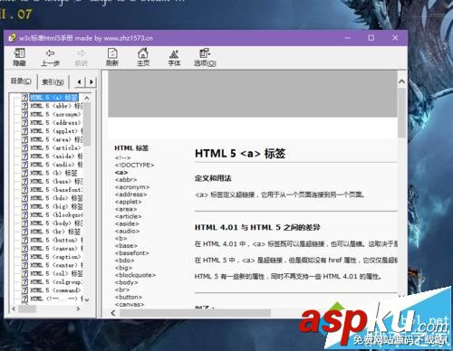Viewport: 453px width, 351px height.
Task: Click the contents tree scroll-left arrow
Action: [14, 308]
